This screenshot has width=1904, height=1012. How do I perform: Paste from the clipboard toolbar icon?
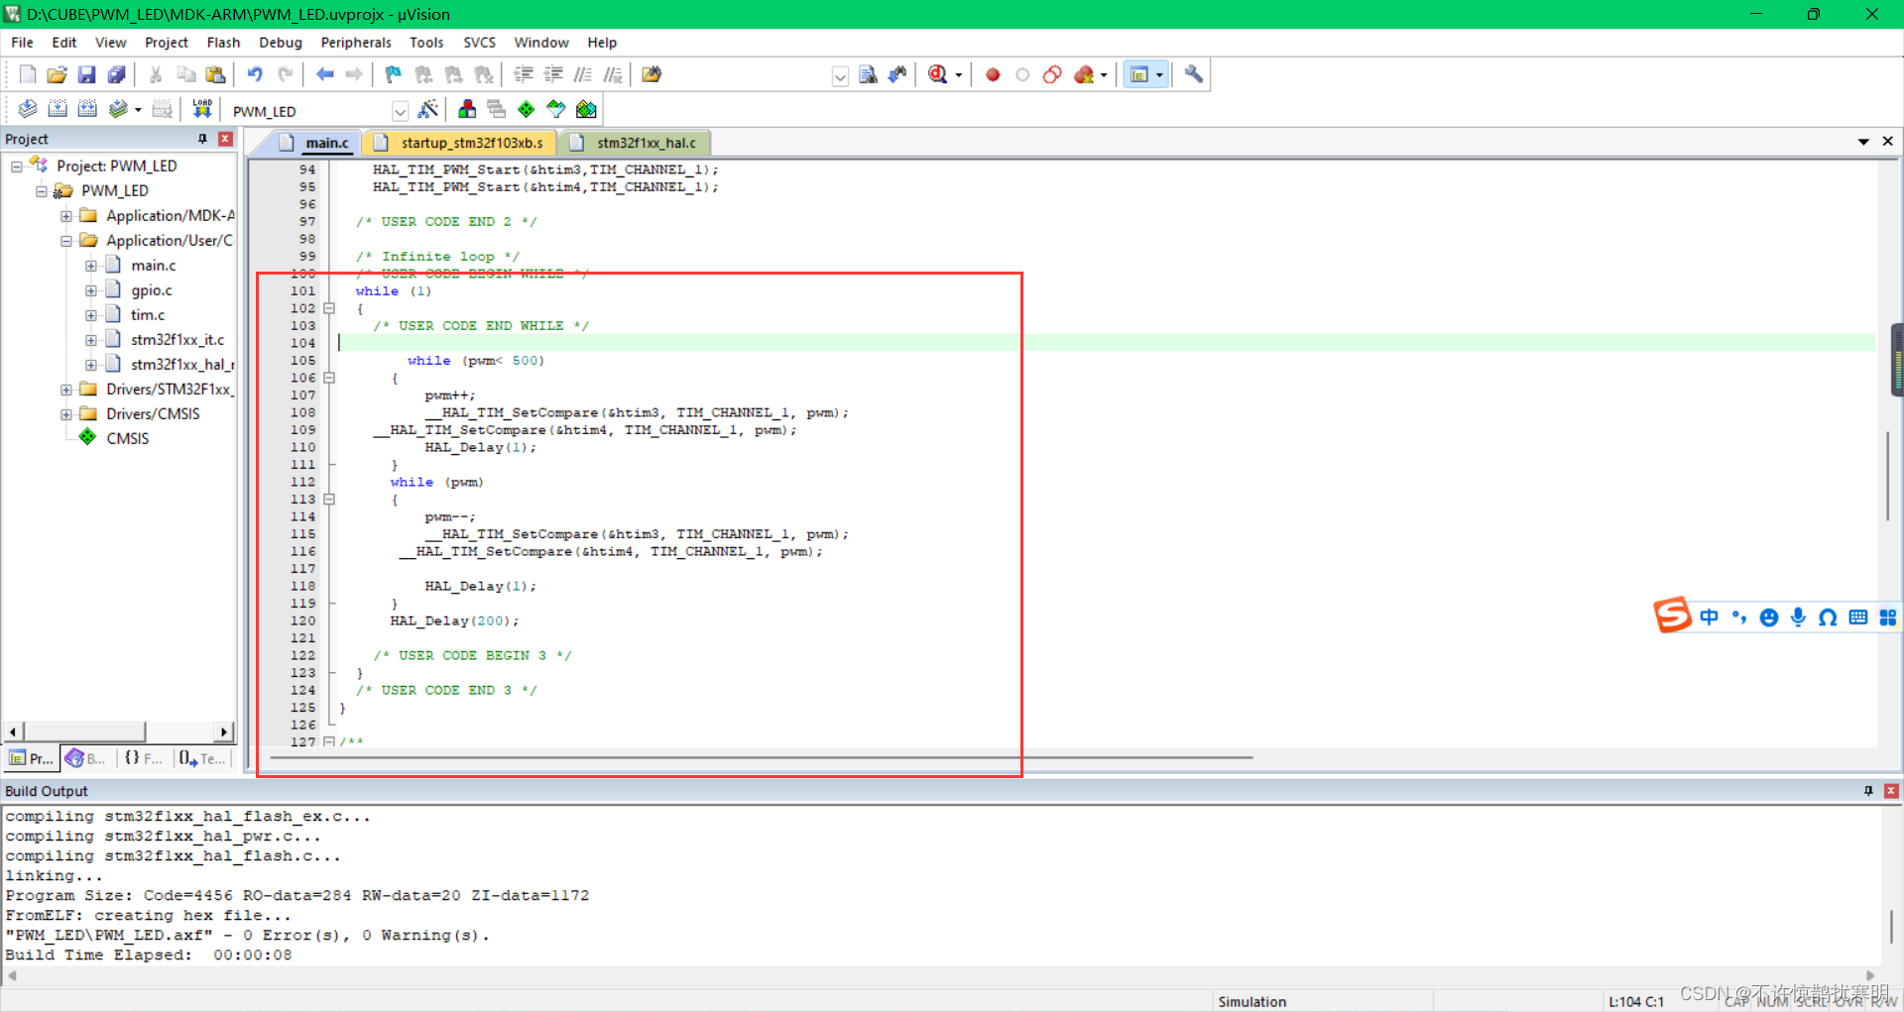215,74
